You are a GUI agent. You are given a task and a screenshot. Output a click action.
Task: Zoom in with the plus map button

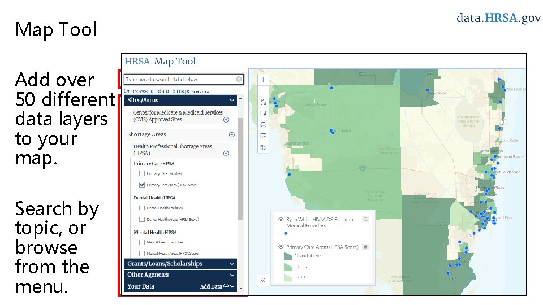point(263,80)
